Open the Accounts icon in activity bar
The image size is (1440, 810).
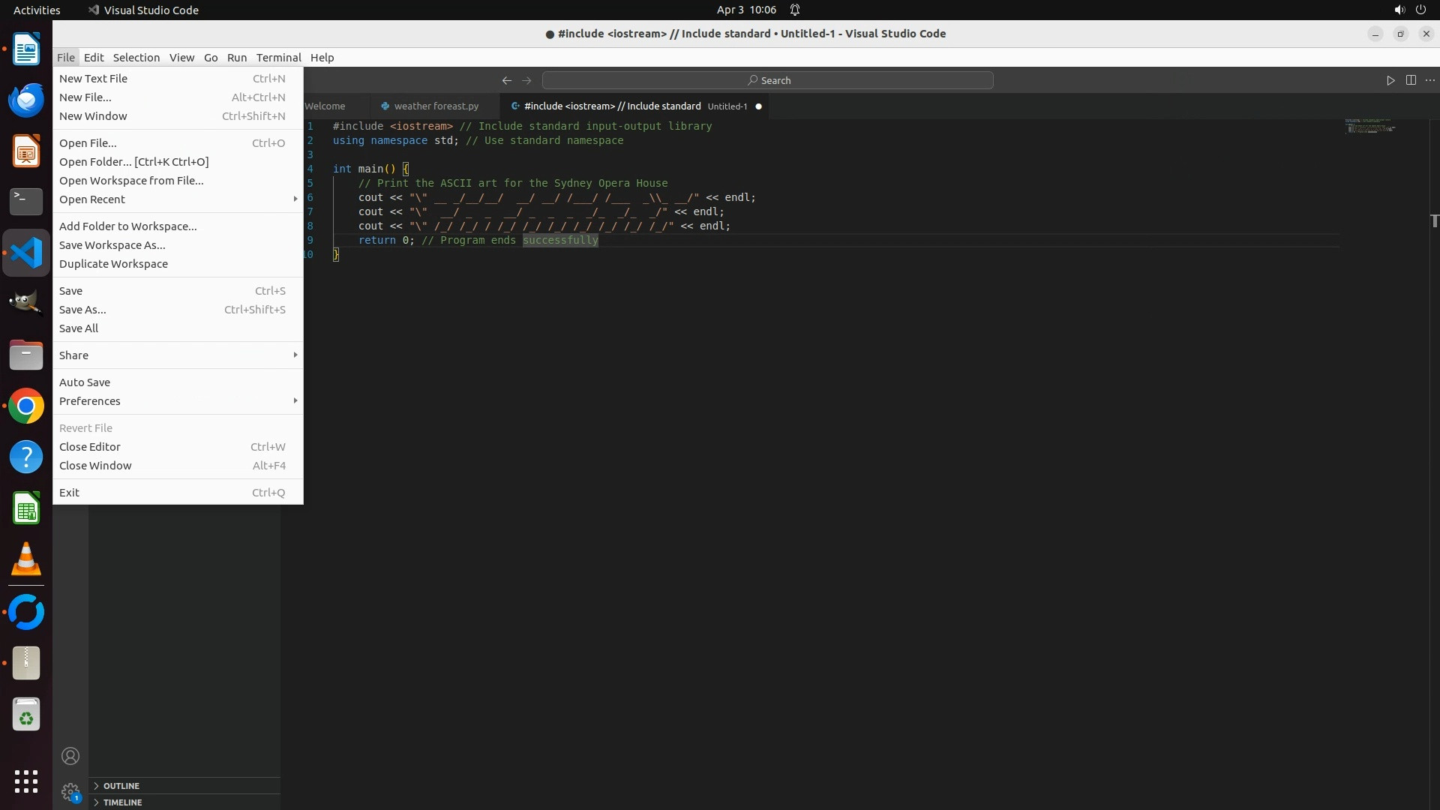point(70,756)
